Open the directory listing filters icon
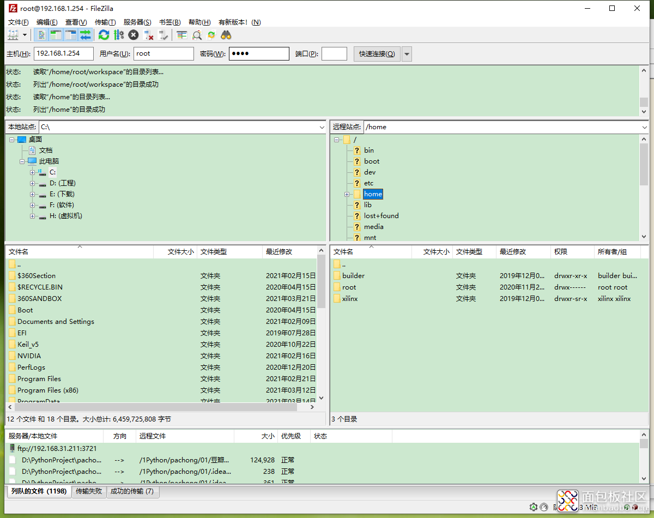The width and height of the screenshot is (654, 518). (x=182, y=35)
